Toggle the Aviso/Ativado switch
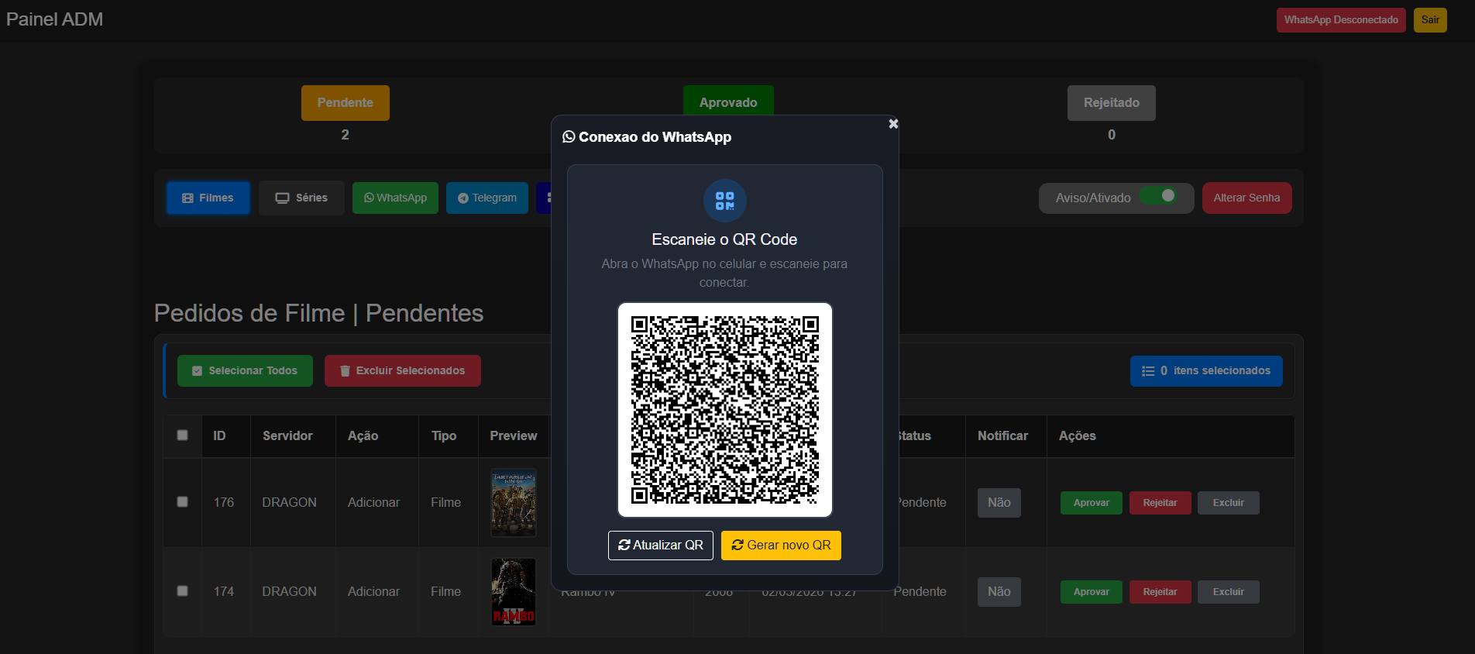This screenshot has height=654, width=1475. point(1160,196)
